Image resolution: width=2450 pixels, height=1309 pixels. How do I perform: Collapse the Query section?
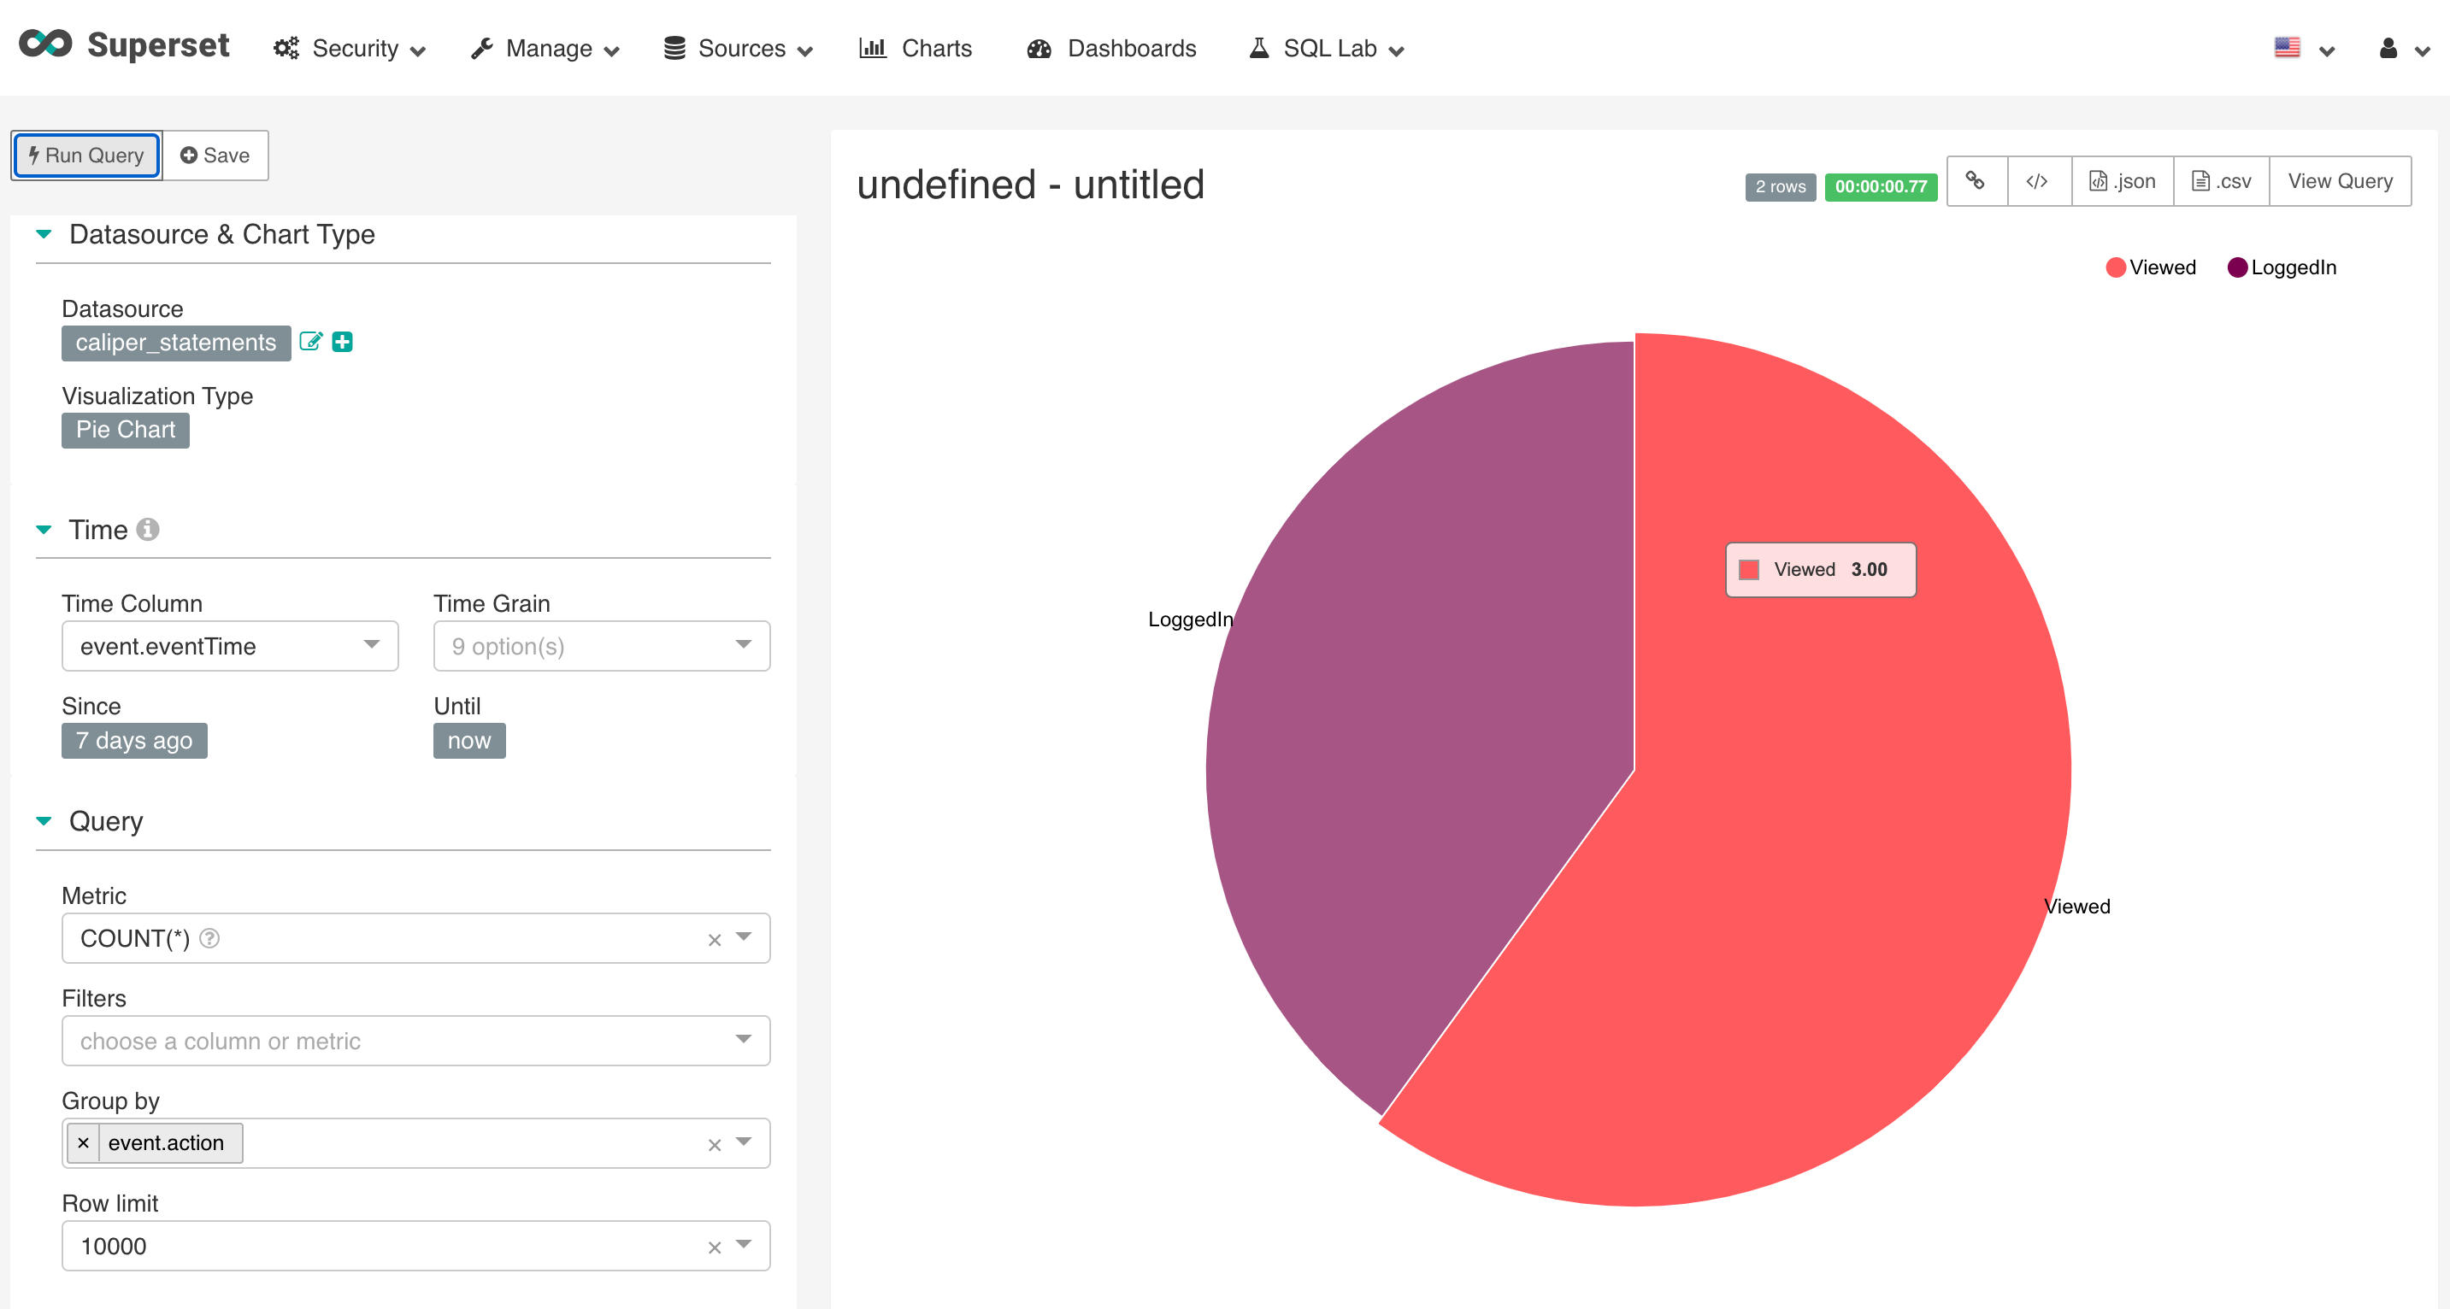click(44, 821)
